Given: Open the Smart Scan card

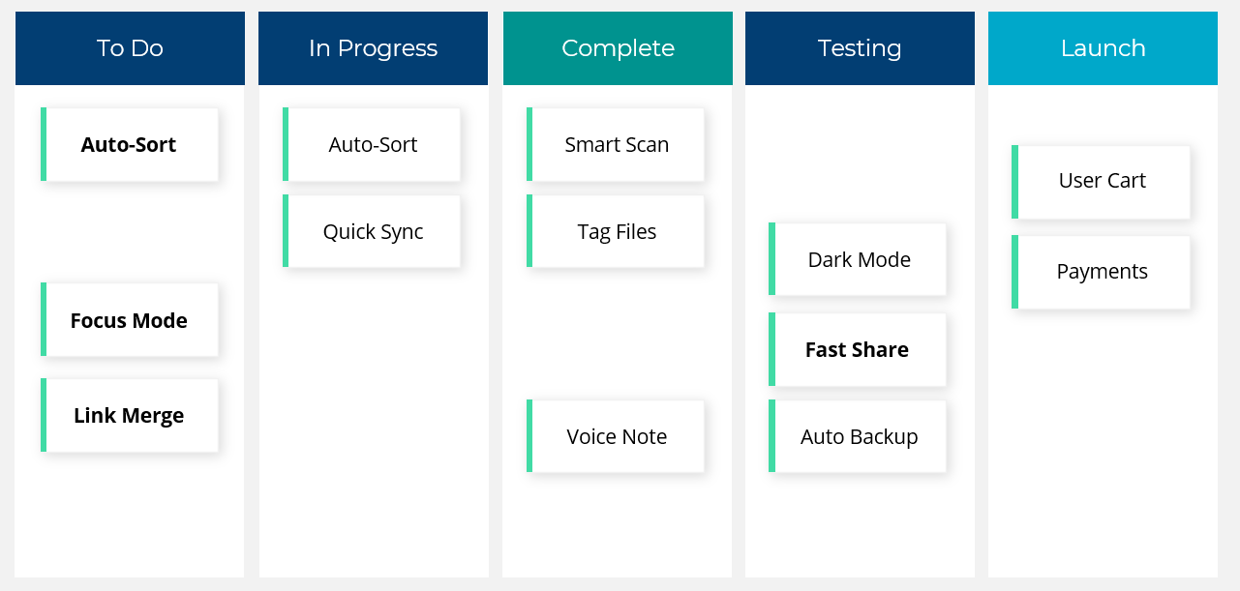Looking at the screenshot, I should (617, 145).
